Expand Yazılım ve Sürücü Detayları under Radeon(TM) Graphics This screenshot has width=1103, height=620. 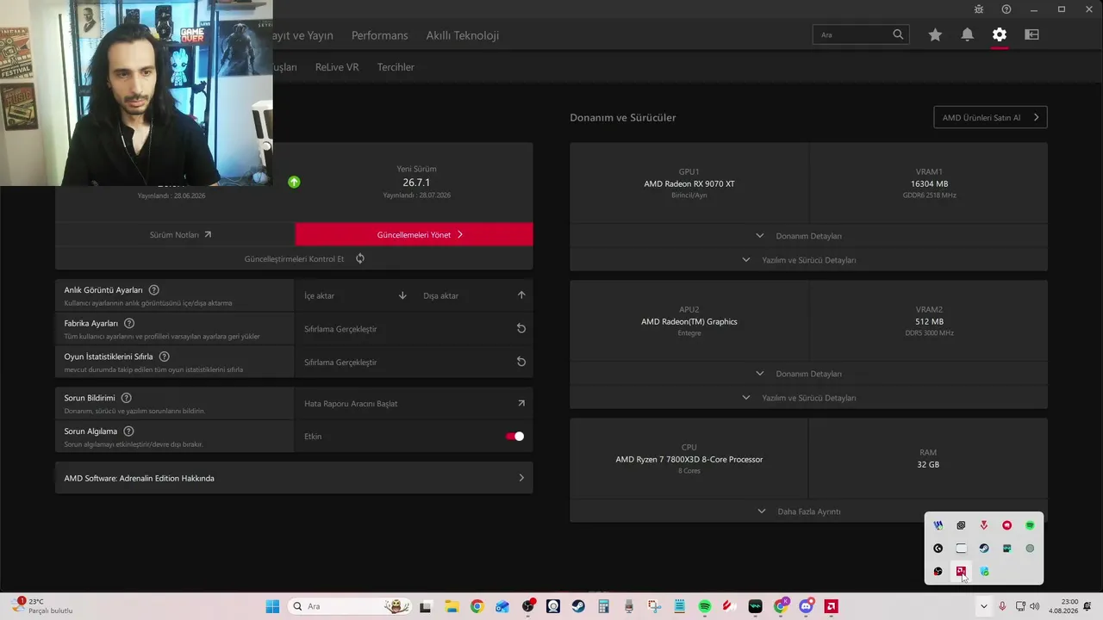808,398
